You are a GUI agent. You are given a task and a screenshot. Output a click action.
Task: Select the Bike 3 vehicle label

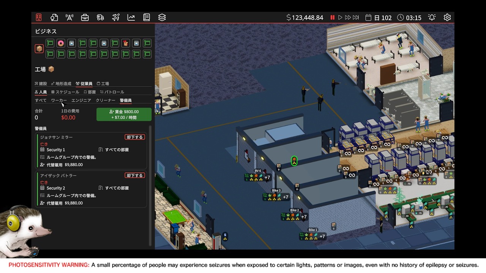pyautogui.click(x=276, y=191)
